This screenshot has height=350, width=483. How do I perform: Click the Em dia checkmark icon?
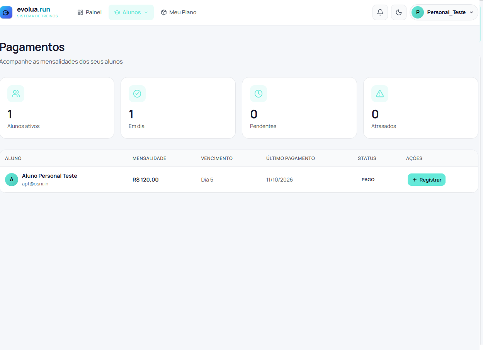(137, 94)
